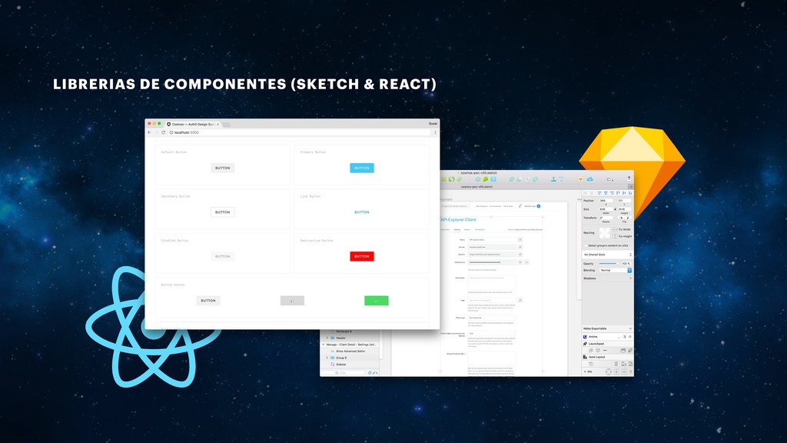The height and width of the screenshot is (443, 787).
Task: Click the red Destructive Button sample
Action: pos(362,256)
